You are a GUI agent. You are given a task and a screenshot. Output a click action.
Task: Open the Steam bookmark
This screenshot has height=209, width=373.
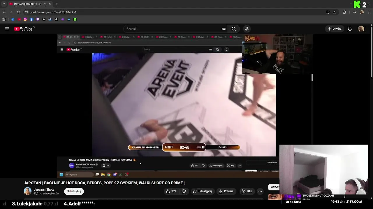(50, 19)
